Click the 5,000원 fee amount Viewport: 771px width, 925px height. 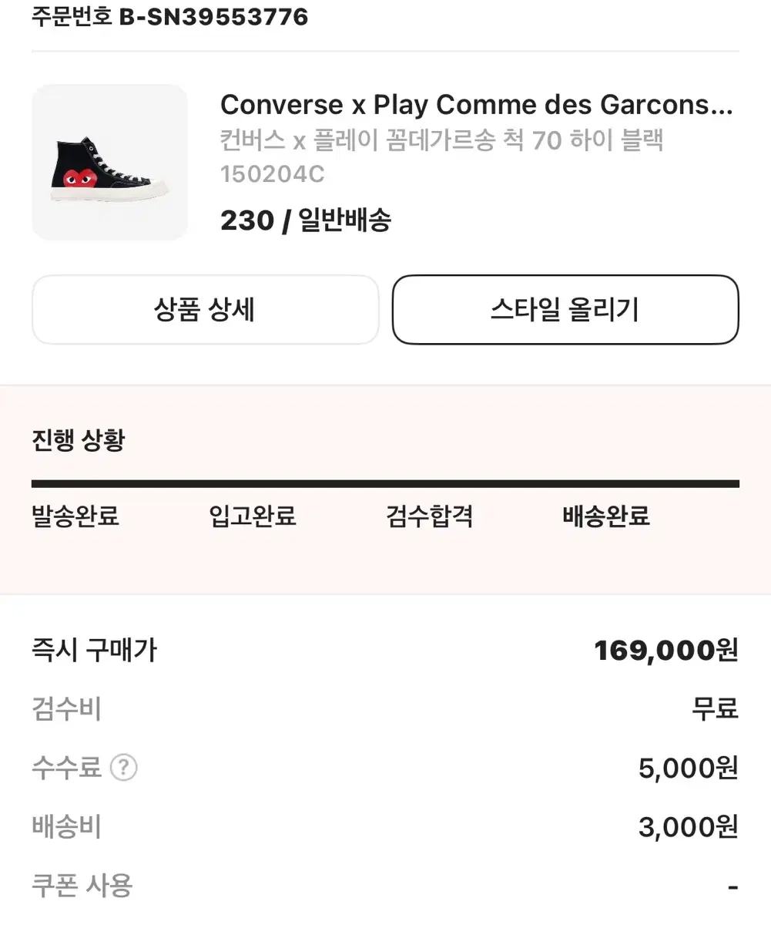(688, 768)
